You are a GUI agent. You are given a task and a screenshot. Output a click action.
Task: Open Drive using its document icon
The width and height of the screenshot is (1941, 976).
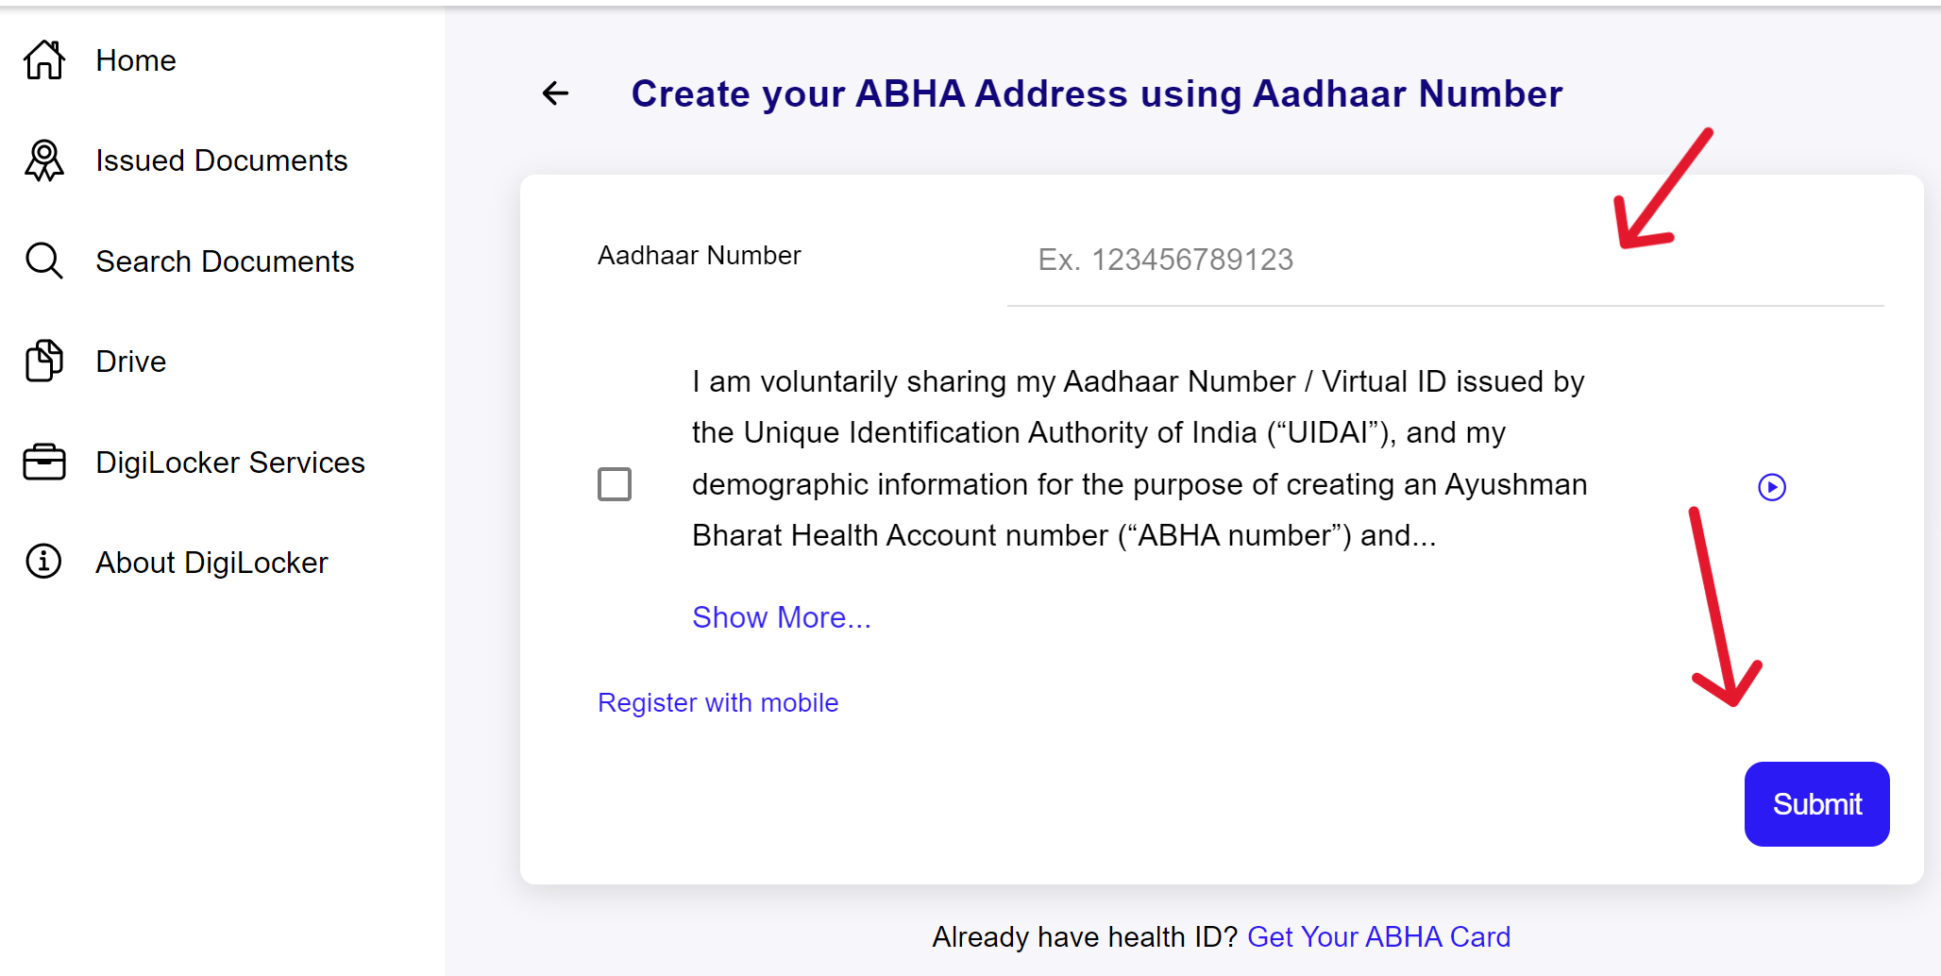[42, 361]
